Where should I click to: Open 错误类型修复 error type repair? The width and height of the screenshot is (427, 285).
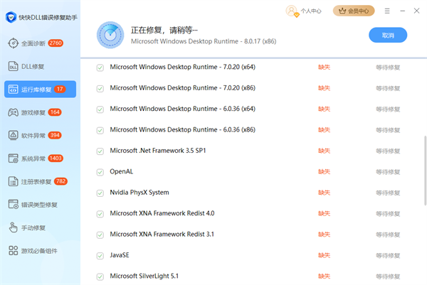[x=39, y=204]
